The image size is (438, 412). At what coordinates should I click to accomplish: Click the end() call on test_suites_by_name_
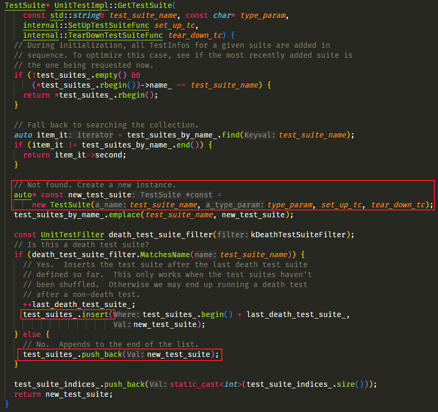[187, 145]
